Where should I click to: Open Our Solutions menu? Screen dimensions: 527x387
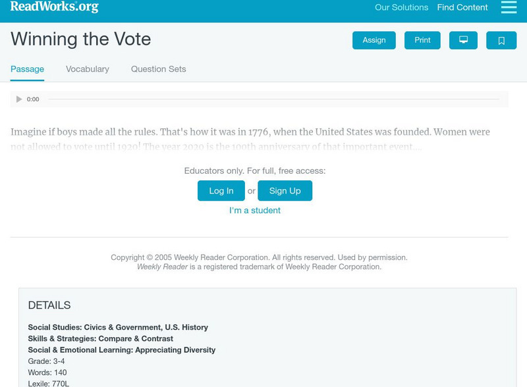coord(401,8)
